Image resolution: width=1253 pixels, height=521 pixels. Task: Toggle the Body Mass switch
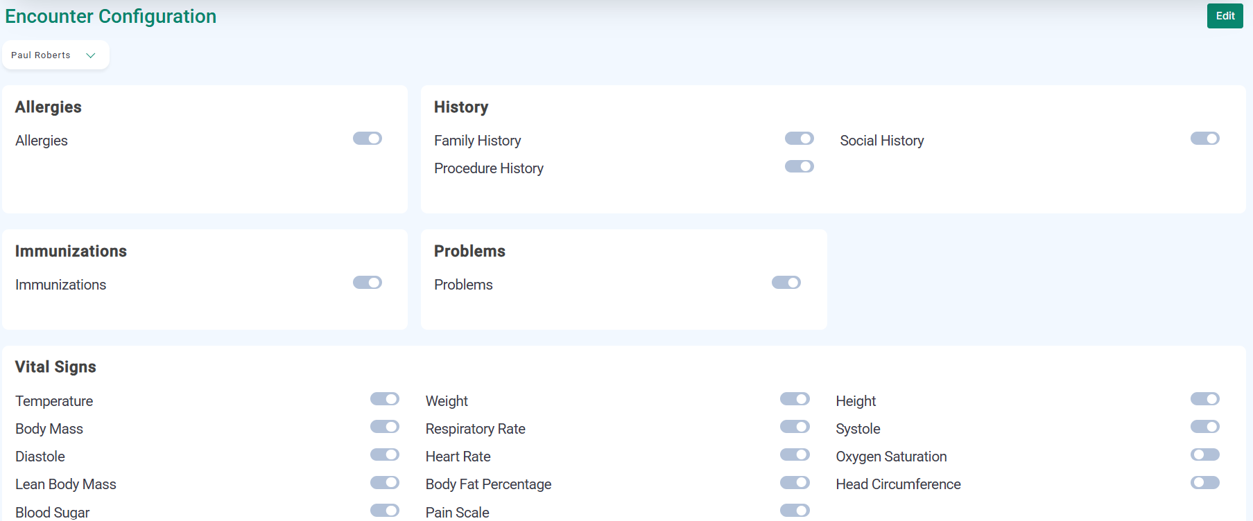tap(384, 427)
